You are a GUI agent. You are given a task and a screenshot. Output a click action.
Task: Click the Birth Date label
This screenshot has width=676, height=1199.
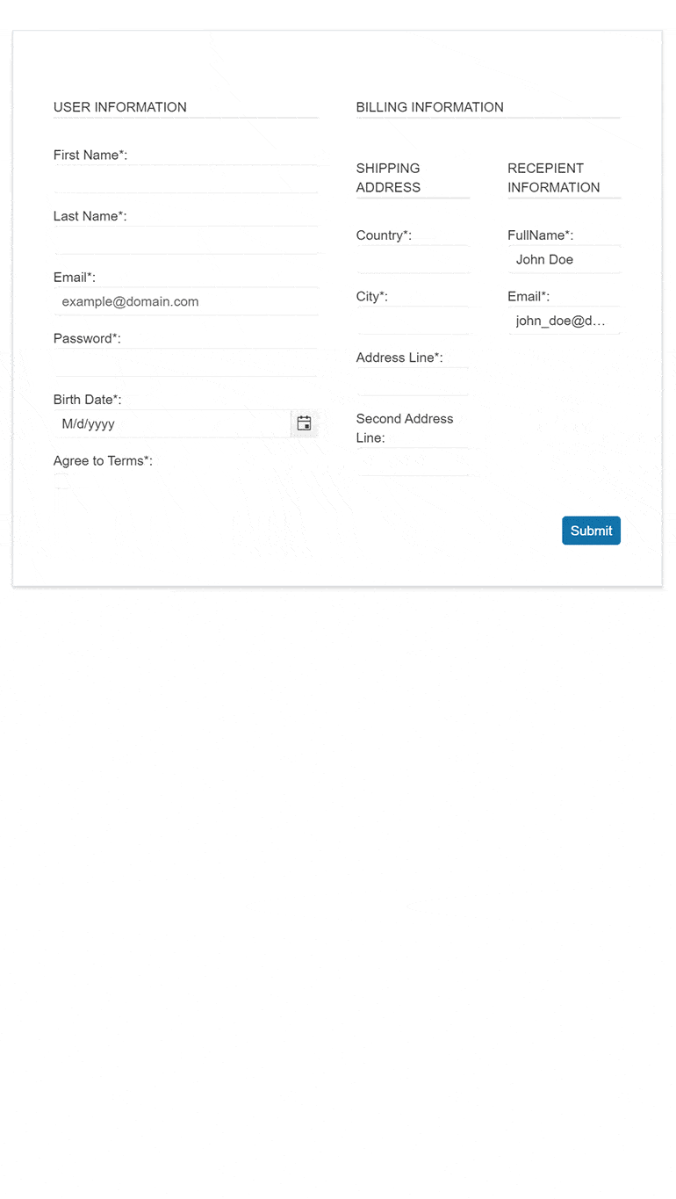tap(87, 399)
